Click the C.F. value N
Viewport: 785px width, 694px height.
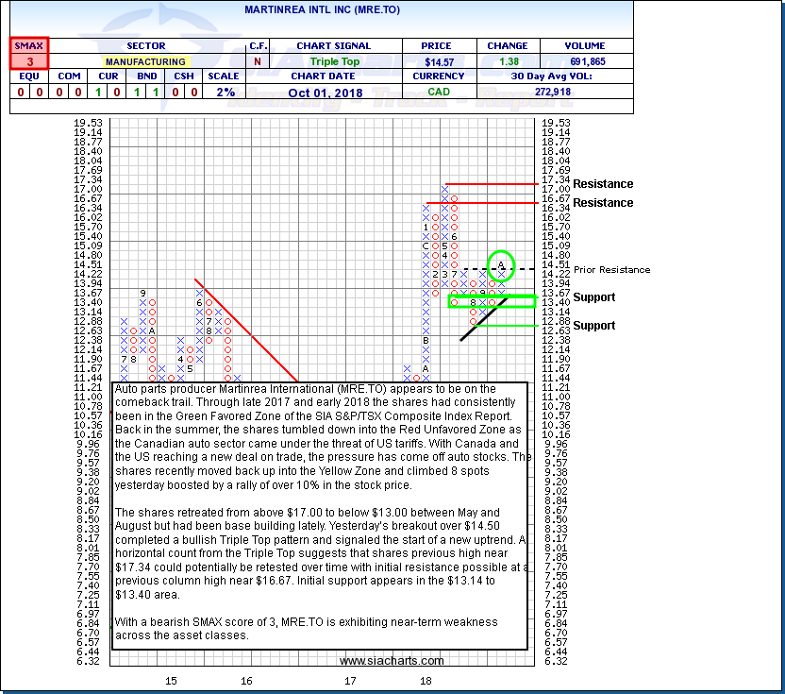tap(258, 60)
